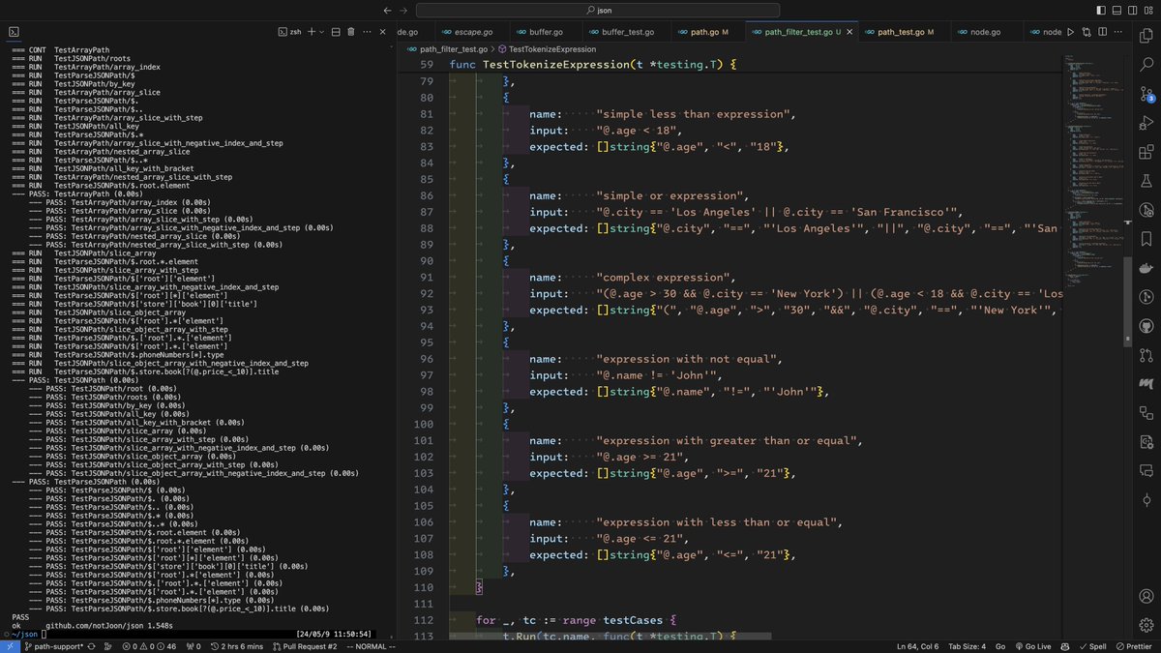Image resolution: width=1161 pixels, height=653 pixels.
Task: Change the Tab Size: 4 setting
Action: [967, 646]
